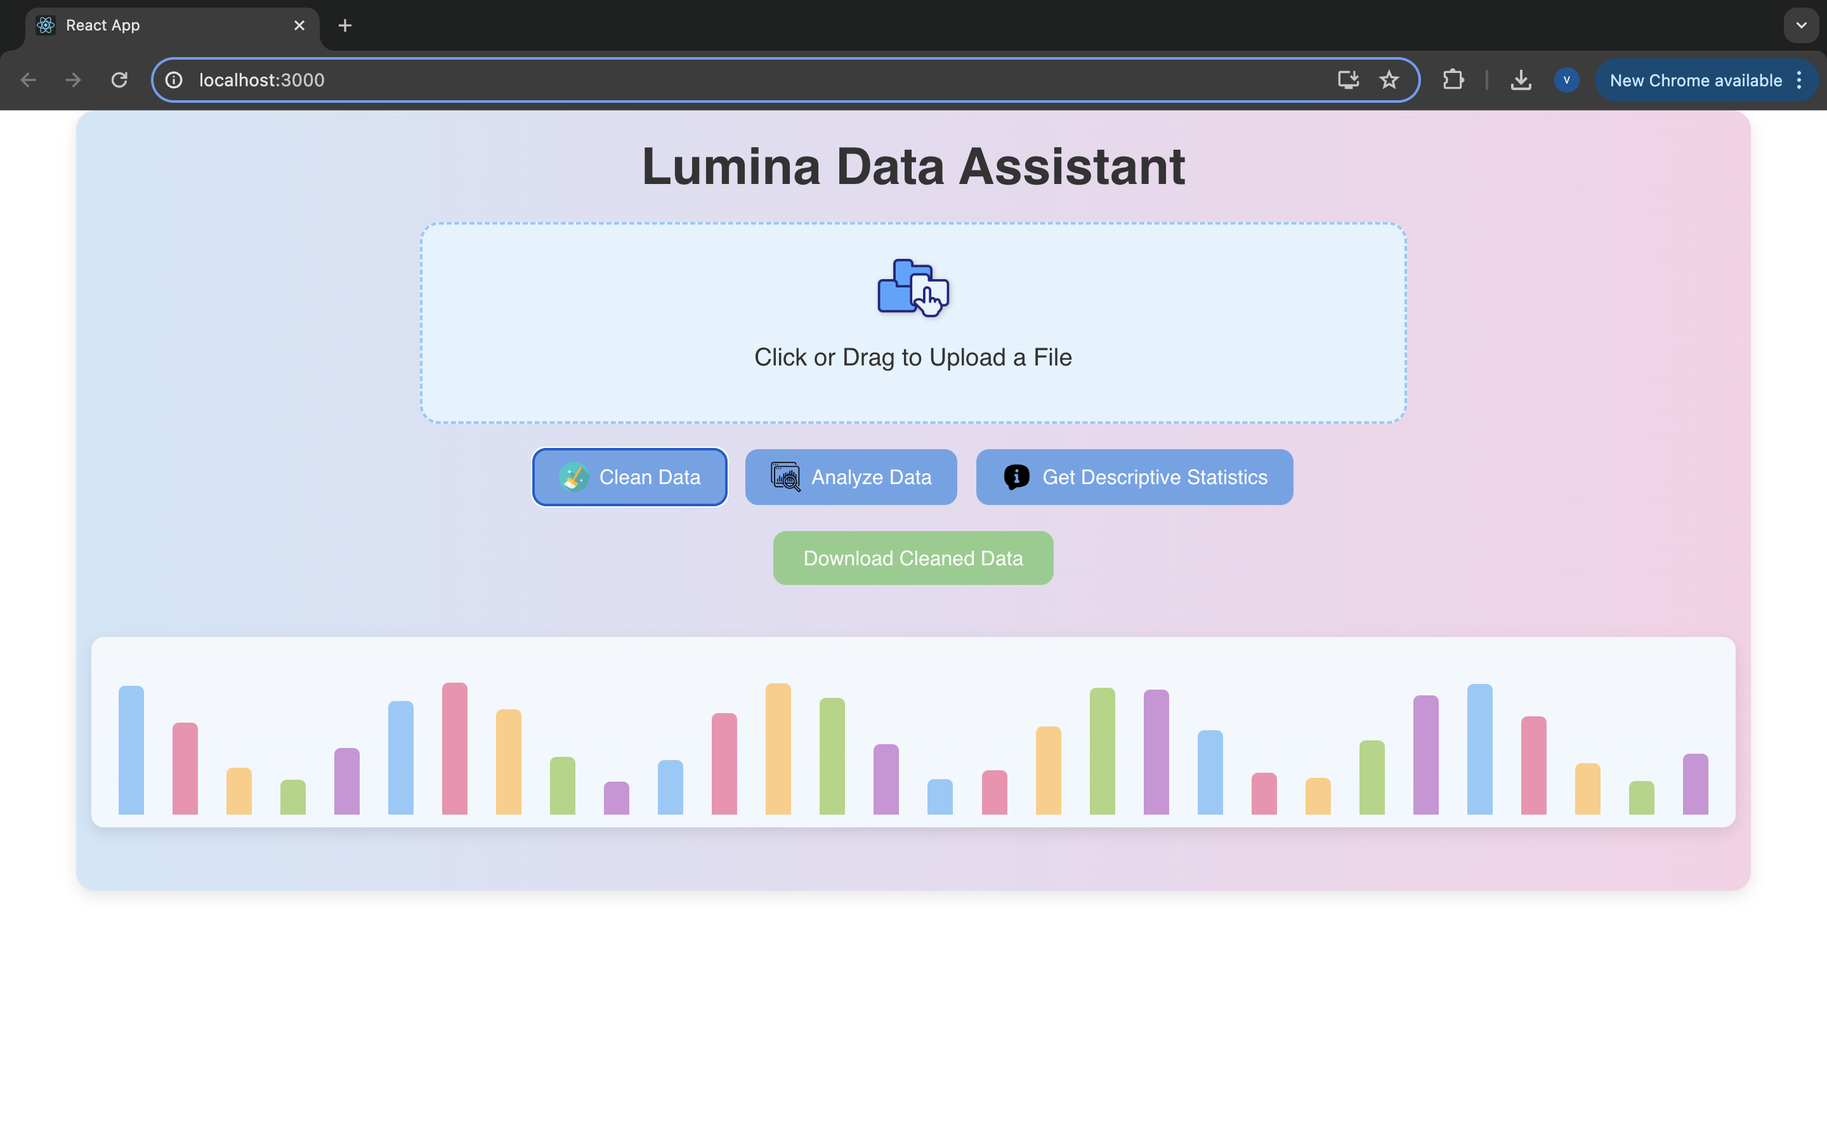The image size is (1827, 1142).
Task: Click the broom icon on Clean Data
Action: 573,477
